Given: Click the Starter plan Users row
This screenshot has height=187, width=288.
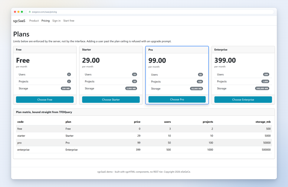Looking at the screenshot, I should (111, 75).
